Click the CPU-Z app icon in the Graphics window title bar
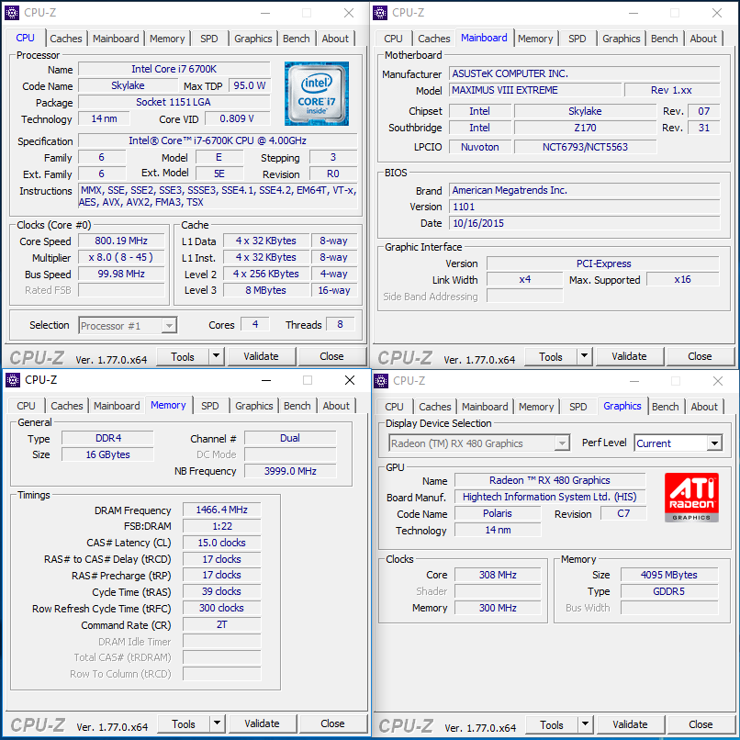 point(381,380)
